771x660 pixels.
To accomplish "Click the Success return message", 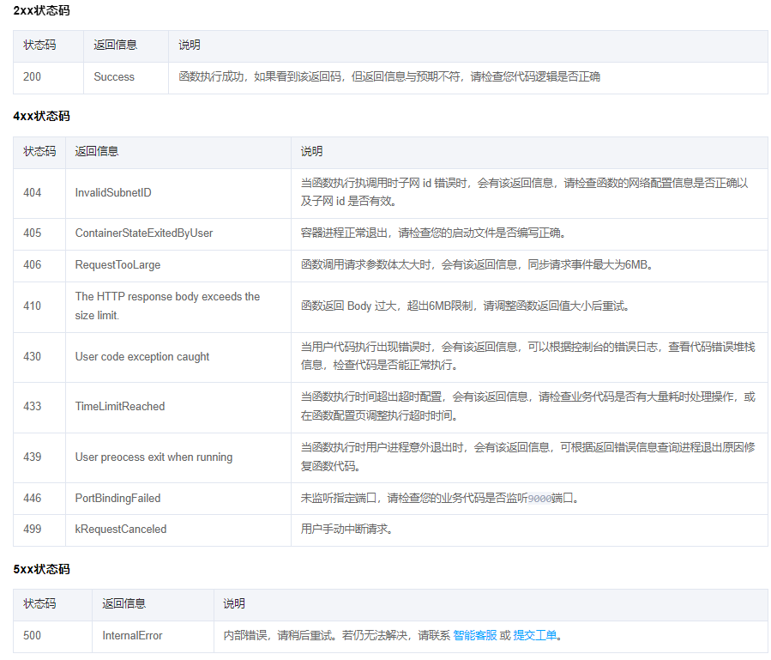I will point(114,76).
